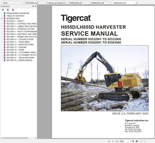
Task: Click the panel splitter grip handle
Action: click(x=38, y=66)
